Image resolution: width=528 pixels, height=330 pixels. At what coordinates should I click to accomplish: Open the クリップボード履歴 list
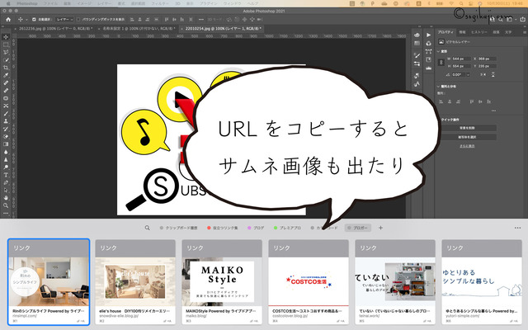pyautogui.click(x=178, y=228)
